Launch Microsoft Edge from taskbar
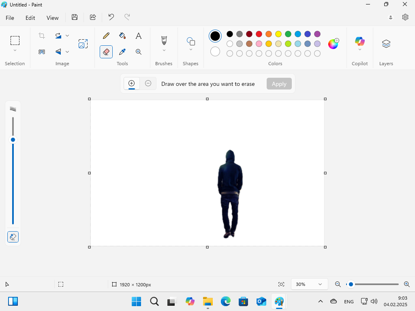 click(x=225, y=301)
